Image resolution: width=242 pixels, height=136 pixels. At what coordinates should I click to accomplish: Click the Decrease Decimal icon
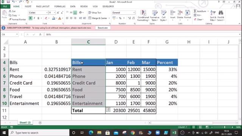(x=133, y=18)
